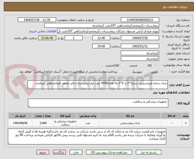This screenshot has height=159, width=194.
Task: Select the خدمت radio button
Action: [x=141, y=65]
